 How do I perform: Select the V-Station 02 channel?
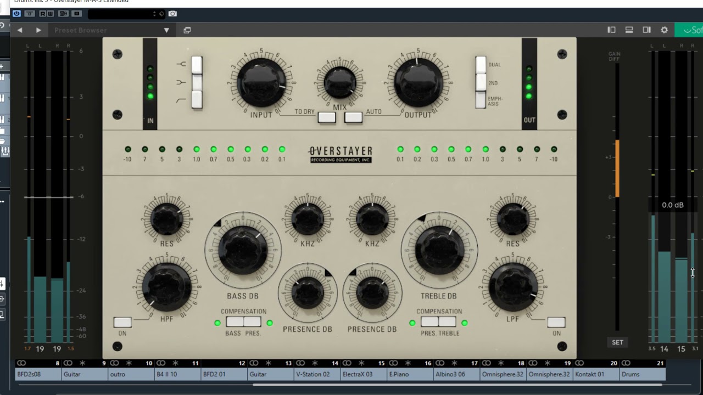click(x=317, y=375)
